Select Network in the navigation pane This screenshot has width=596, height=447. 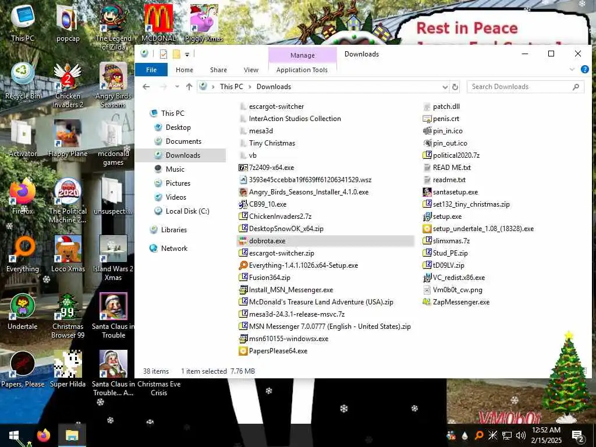tap(174, 248)
